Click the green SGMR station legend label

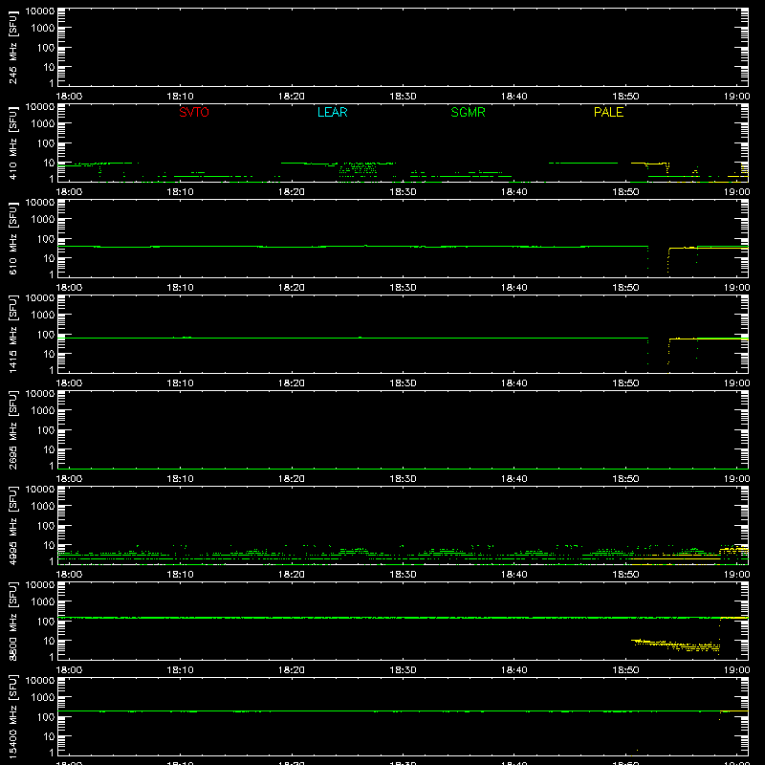pyautogui.click(x=468, y=112)
